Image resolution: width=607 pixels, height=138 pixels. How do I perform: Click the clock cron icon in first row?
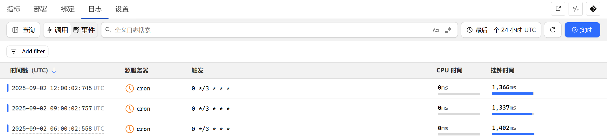[129, 88]
